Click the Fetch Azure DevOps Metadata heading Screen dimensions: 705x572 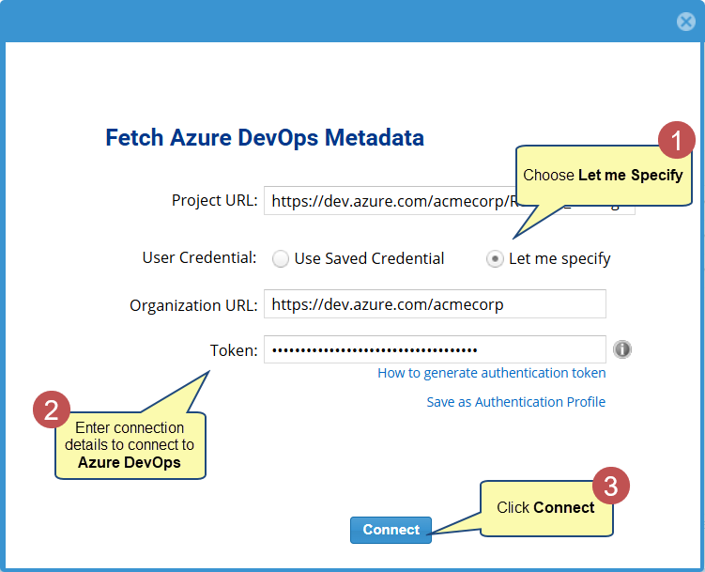click(x=265, y=138)
